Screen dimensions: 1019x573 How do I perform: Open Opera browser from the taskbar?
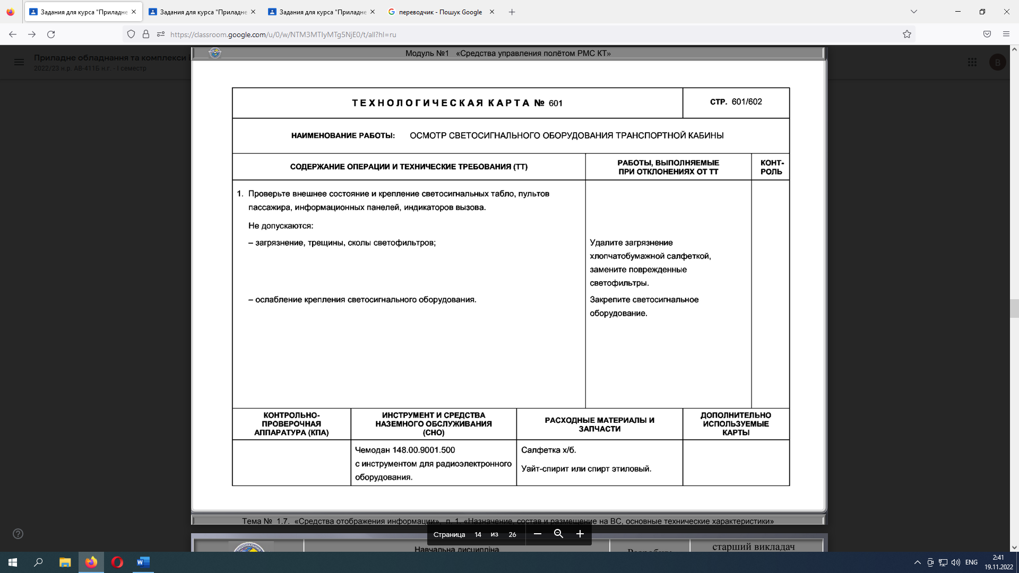coord(117,562)
